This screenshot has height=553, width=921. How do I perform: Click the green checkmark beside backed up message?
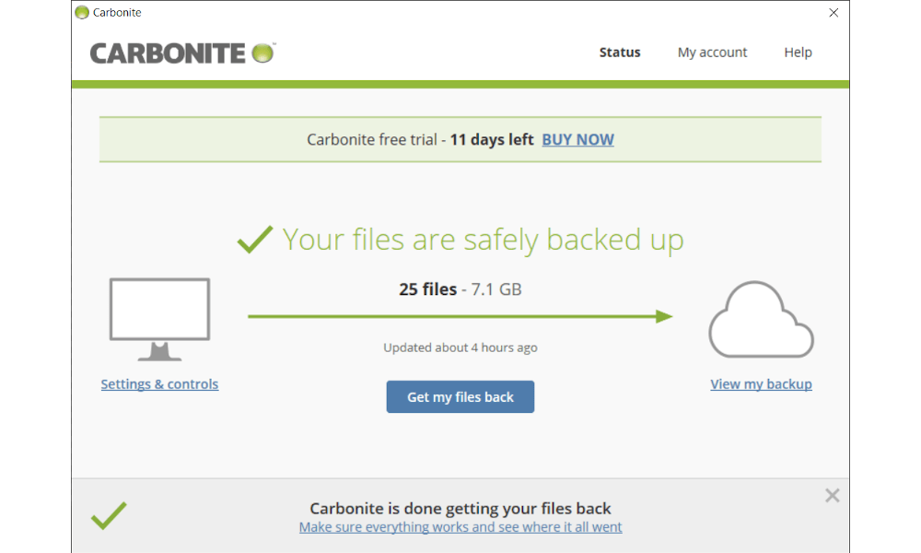(255, 240)
